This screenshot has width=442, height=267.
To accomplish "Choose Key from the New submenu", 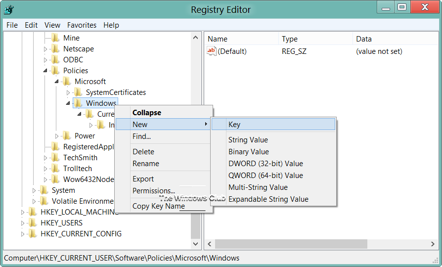I will (234, 125).
